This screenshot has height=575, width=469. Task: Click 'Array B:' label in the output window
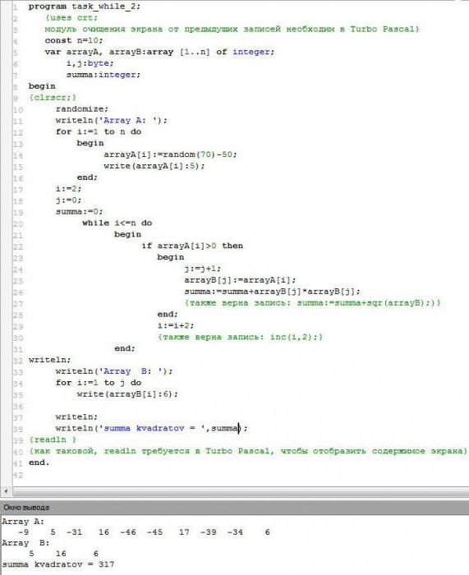tap(25, 543)
